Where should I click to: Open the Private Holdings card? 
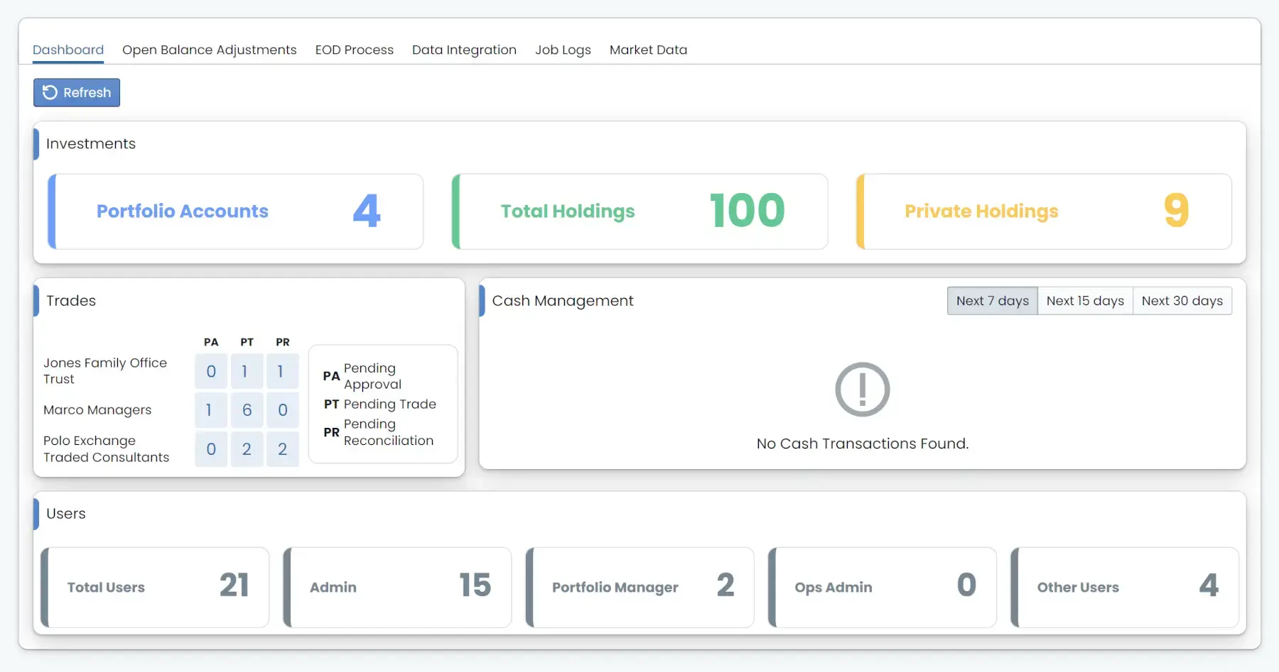[1045, 211]
